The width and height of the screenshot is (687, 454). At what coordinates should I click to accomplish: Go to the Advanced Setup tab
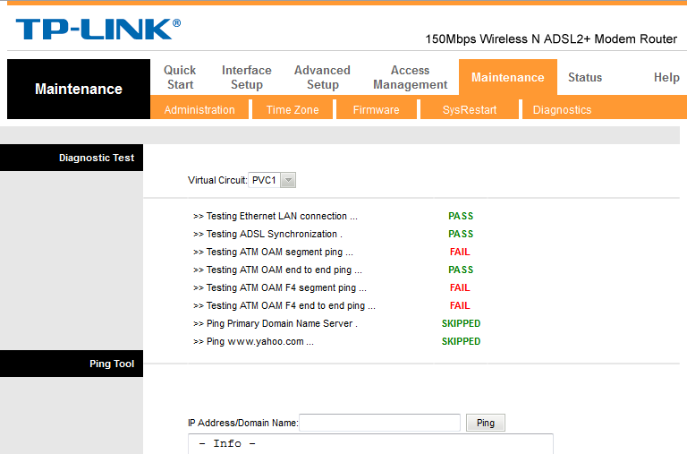(x=322, y=77)
